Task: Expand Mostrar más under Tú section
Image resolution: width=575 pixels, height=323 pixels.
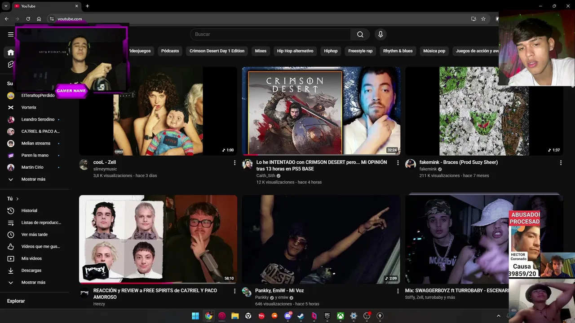Action: click(33, 282)
